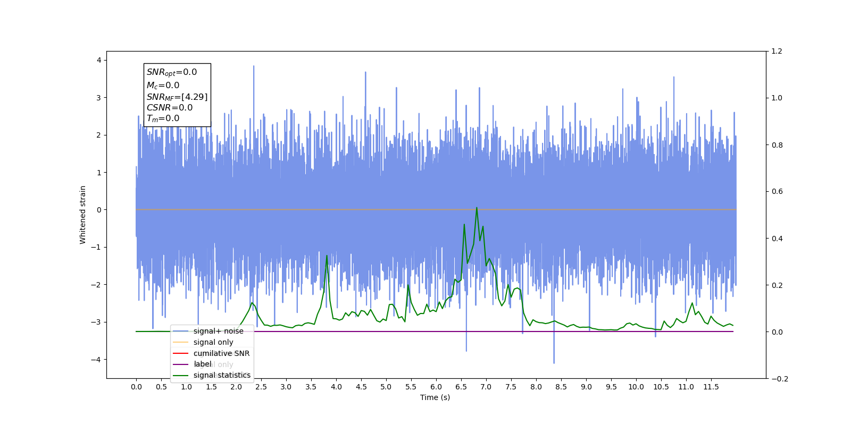Click the right y-axis tick label −0.2

point(780,379)
